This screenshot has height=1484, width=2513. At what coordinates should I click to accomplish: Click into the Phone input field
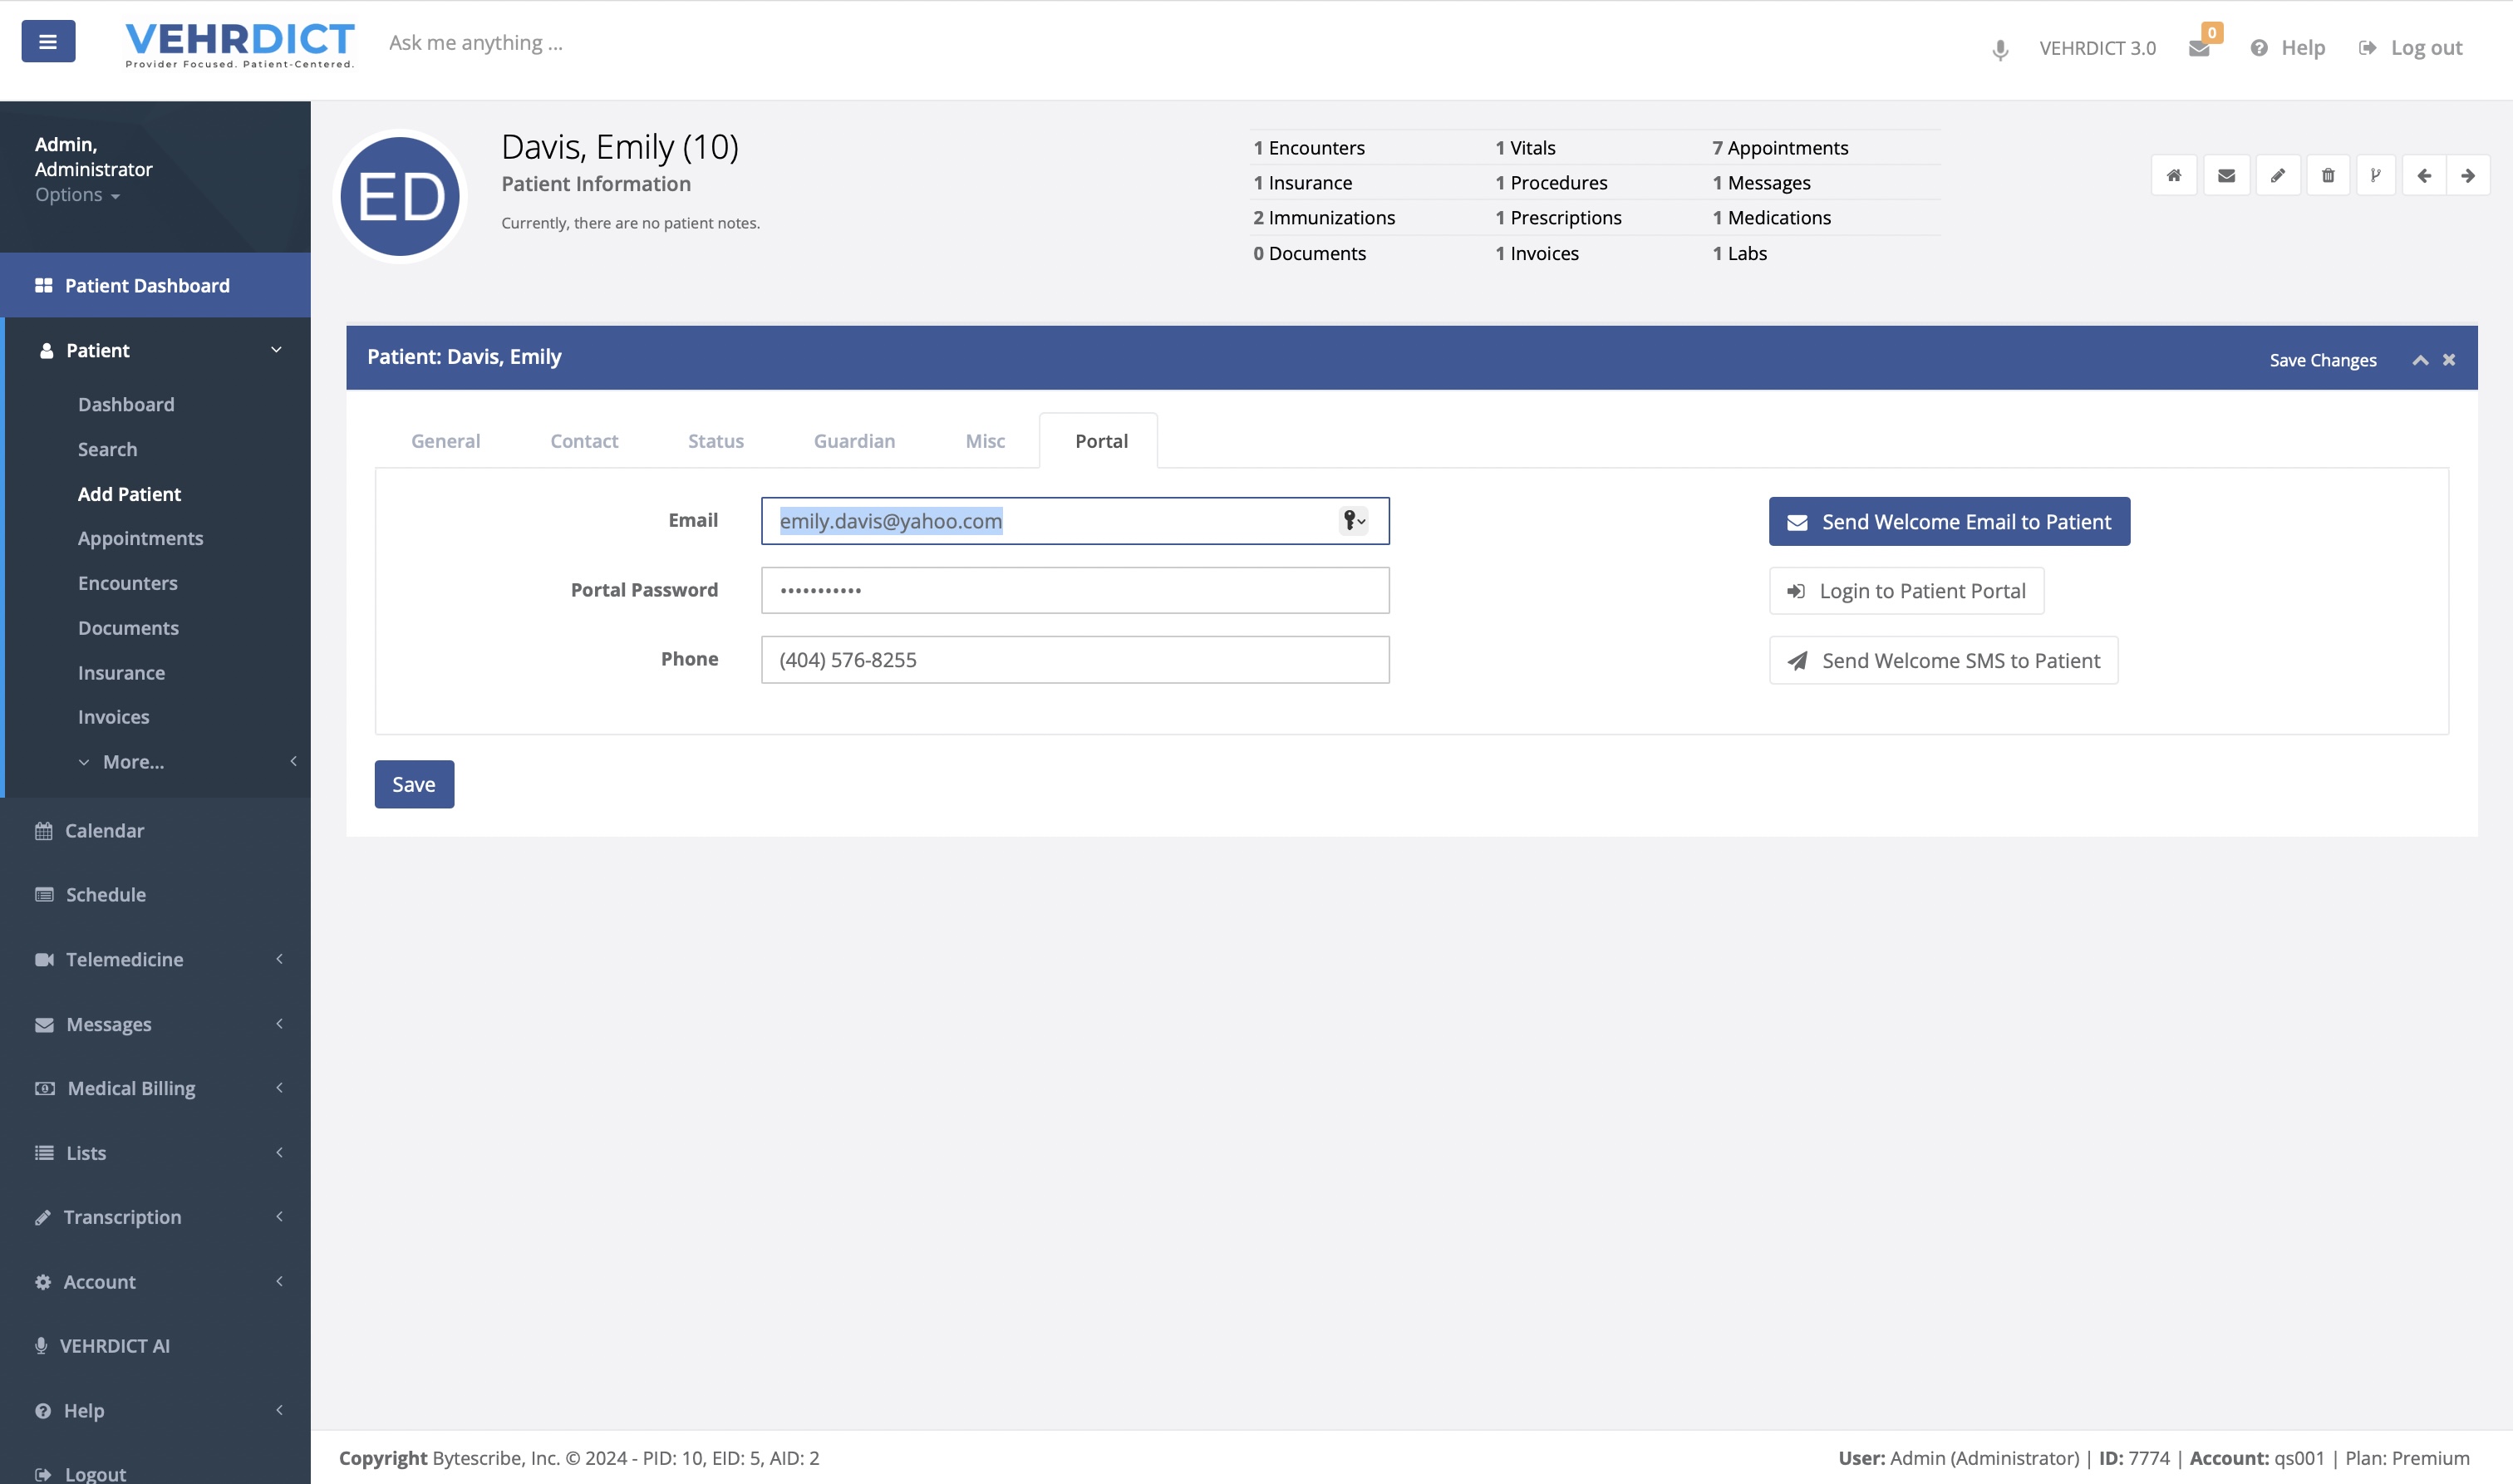[x=1074, y=660]
